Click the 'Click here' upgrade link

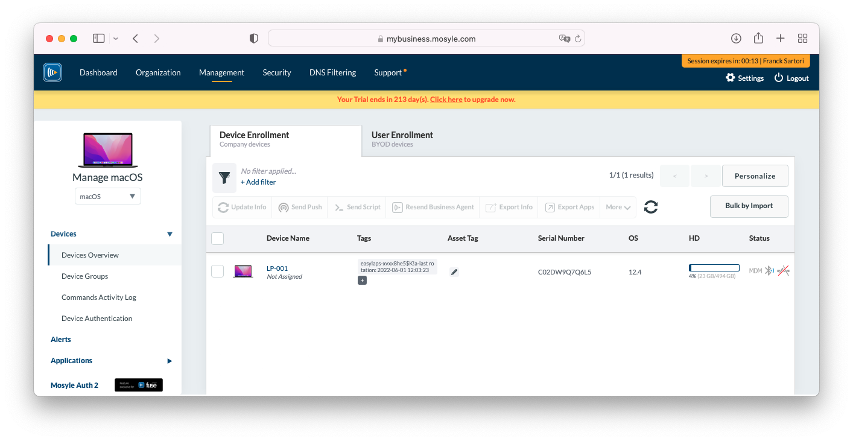[x=446, y=100]
